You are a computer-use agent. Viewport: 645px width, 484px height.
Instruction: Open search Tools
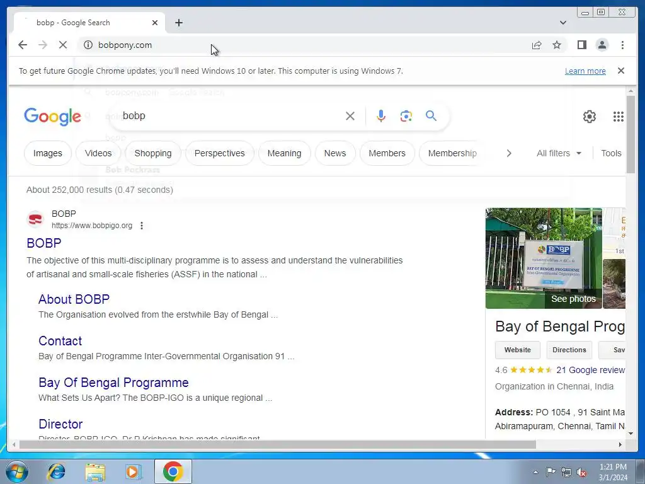point(611,153)
